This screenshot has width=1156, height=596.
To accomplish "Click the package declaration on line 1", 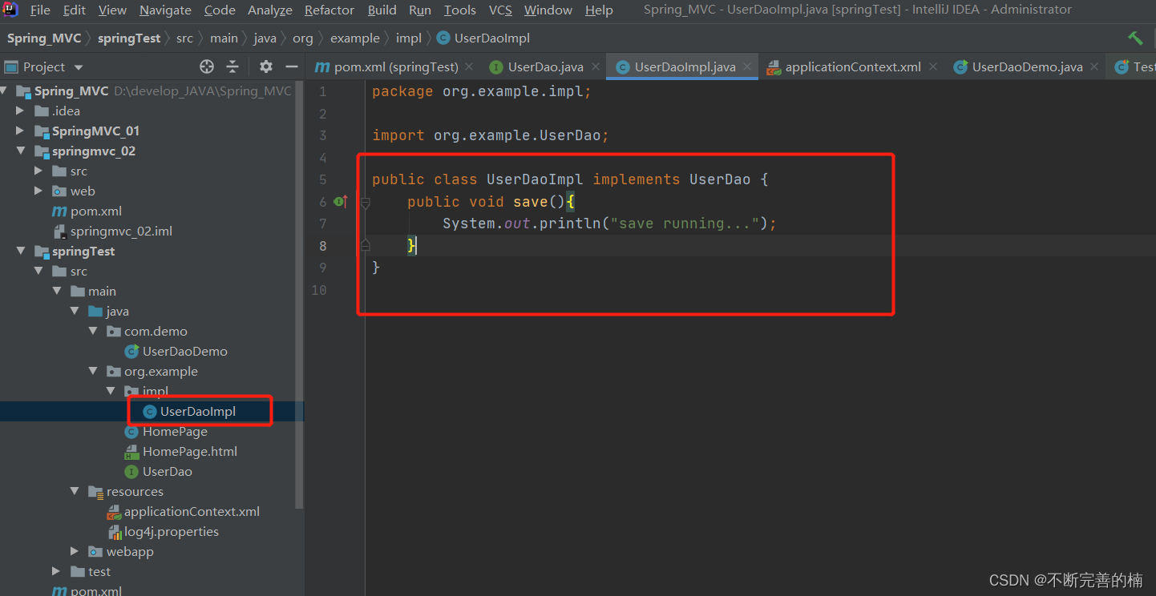I will click(482, 91).
